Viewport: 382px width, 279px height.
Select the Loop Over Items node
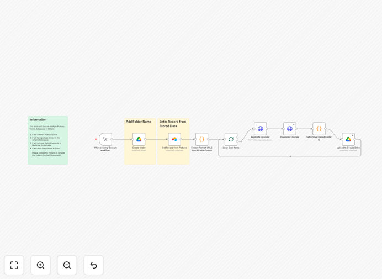(231, 139)
